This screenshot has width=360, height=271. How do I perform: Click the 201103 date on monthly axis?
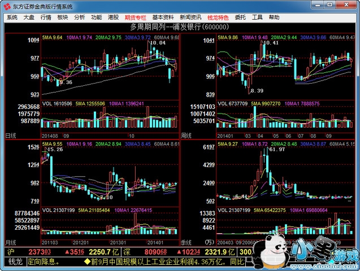pyautogui.click(x=50, y=243)
